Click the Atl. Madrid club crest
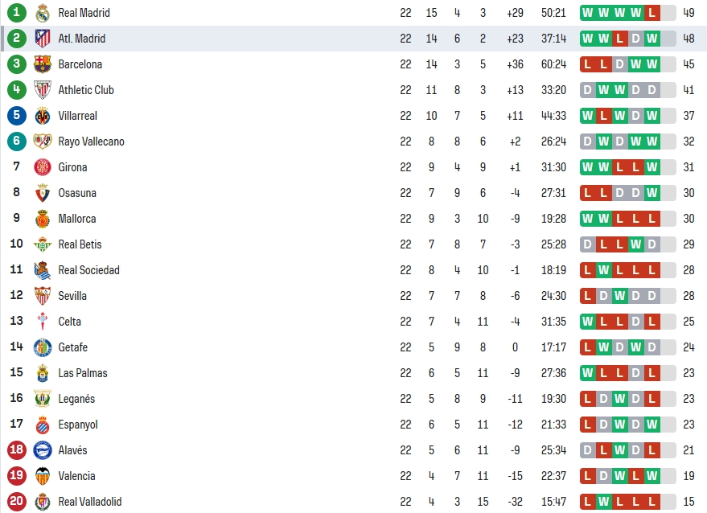This screenshot has height=513, width=707. (x=43, y=39)
